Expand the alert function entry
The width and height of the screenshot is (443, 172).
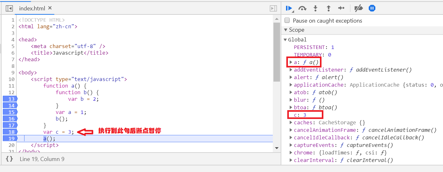pyautogui.click(x=291, y=77)
